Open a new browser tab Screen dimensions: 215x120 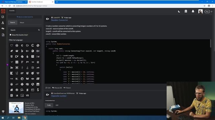57,2
